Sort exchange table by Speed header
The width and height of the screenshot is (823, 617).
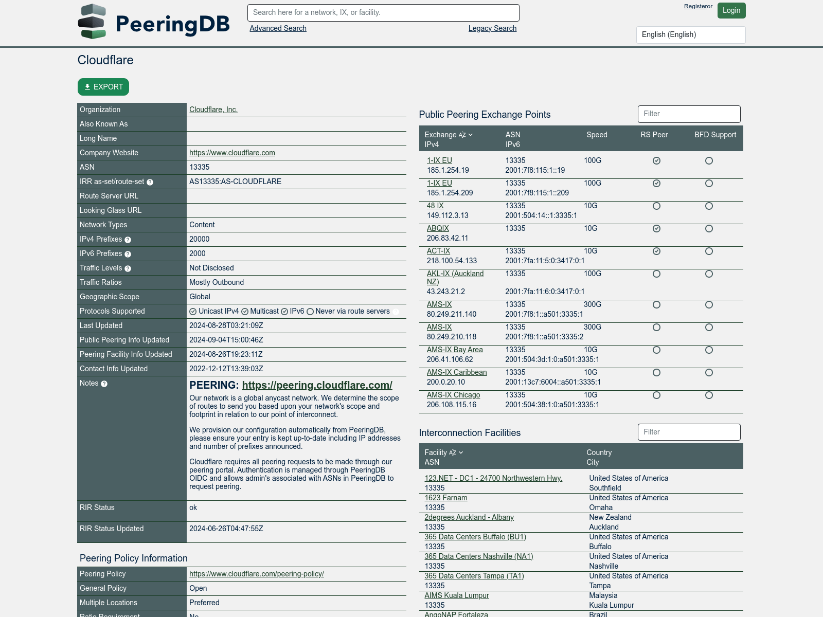pyautogui.click(x=597, y=135)
